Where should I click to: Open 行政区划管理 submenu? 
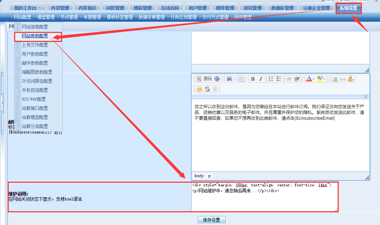pos(183,17)
